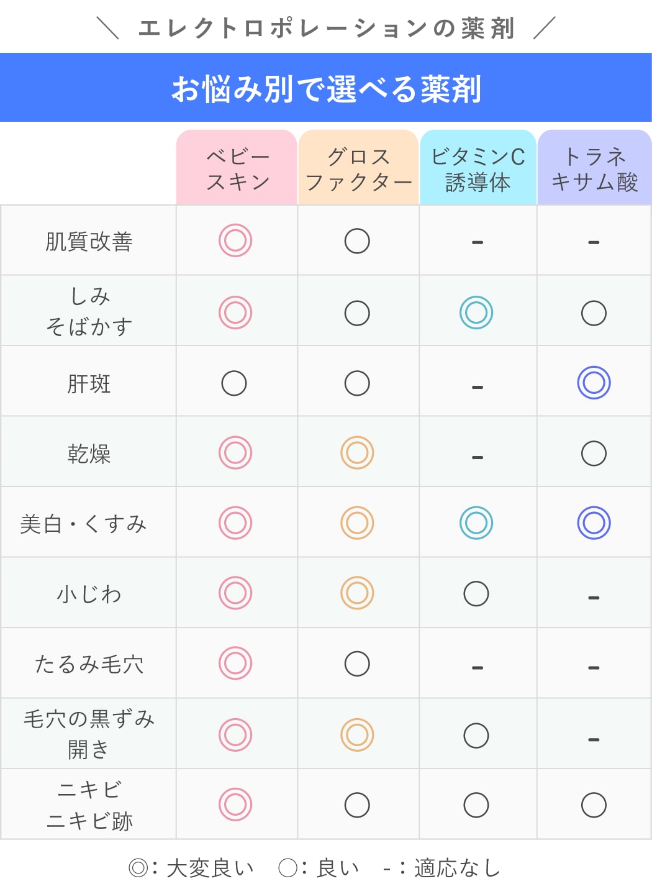Select the ビタミンC誘導体 header cell

click(x=478, y=168)
